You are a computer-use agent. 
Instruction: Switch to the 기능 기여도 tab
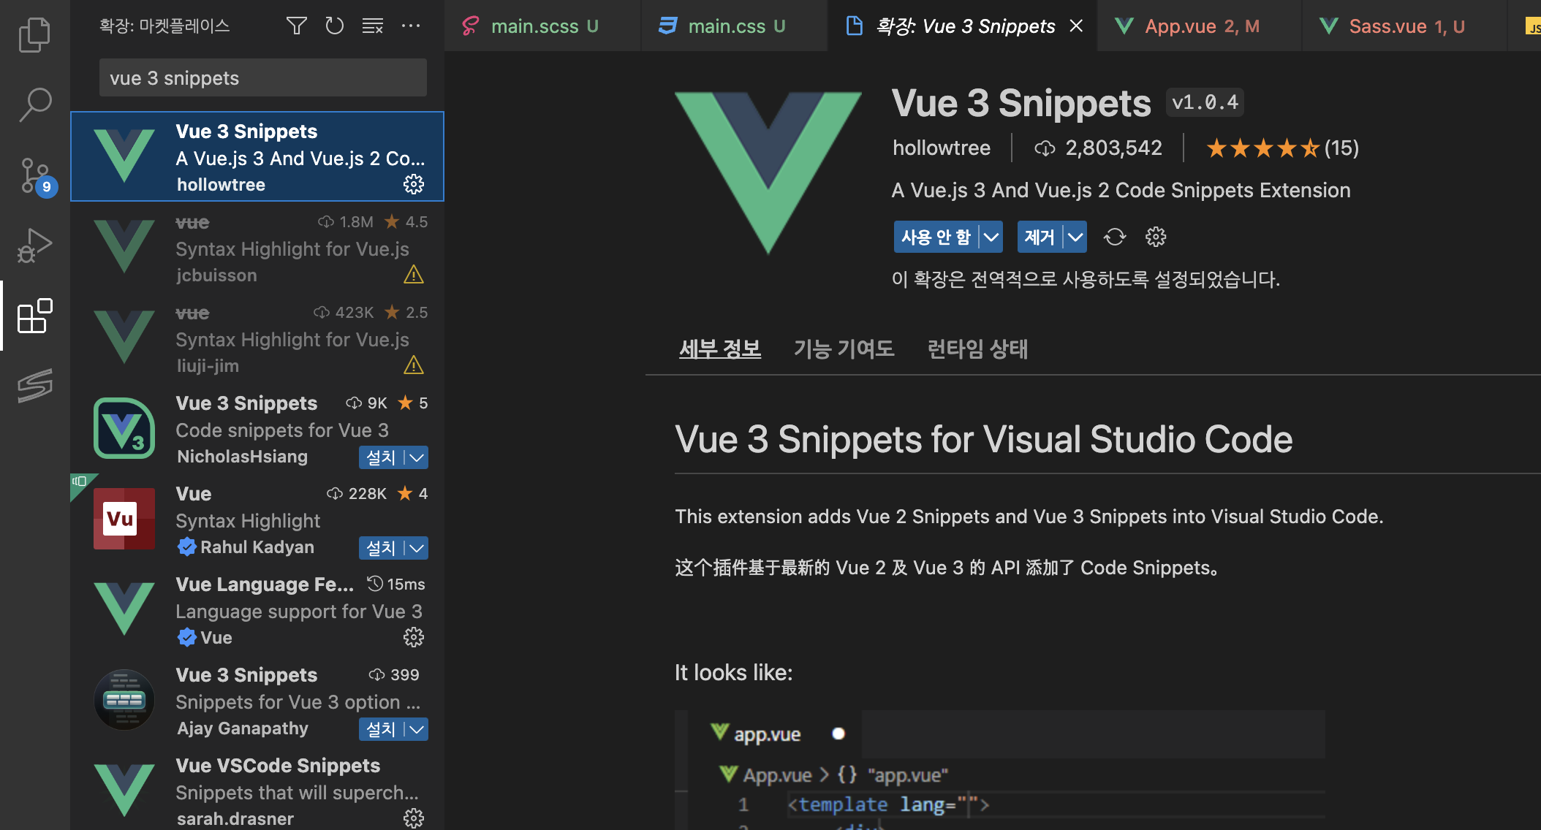pyautogui.click(x=844, y=349)
